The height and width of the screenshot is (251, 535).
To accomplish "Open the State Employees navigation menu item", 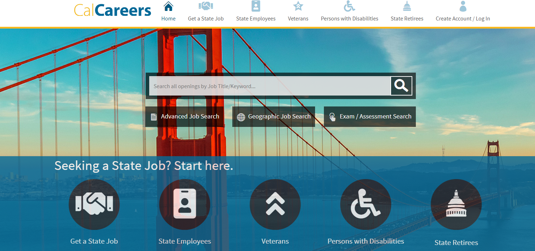I will 256,19.
